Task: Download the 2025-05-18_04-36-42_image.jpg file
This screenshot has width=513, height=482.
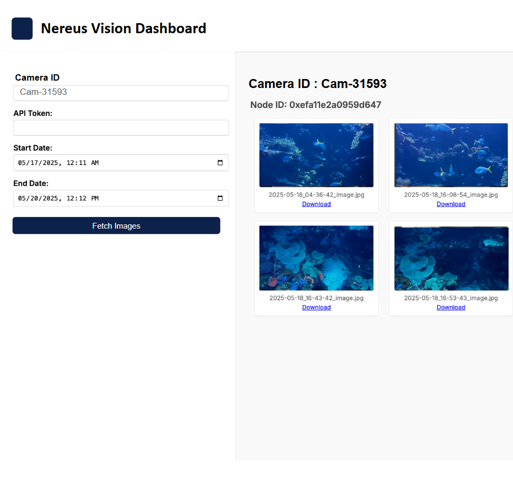Action: coord(316,204)
